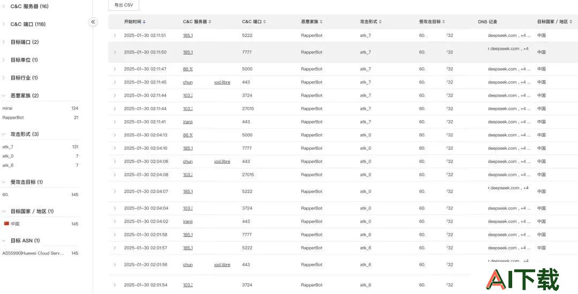
Task: Expand row at 2025-01-30 02:04:02
Action: [x=115, y=221]
